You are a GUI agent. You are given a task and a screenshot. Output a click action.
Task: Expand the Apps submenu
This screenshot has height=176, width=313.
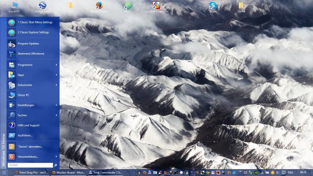pos(33,75)
